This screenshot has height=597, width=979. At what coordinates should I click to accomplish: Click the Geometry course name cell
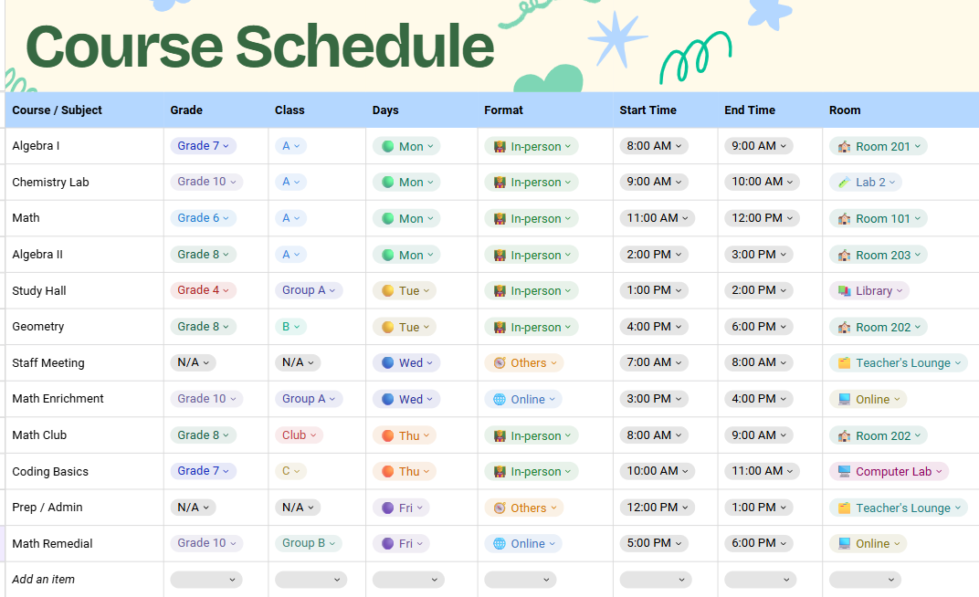point(38,327)
